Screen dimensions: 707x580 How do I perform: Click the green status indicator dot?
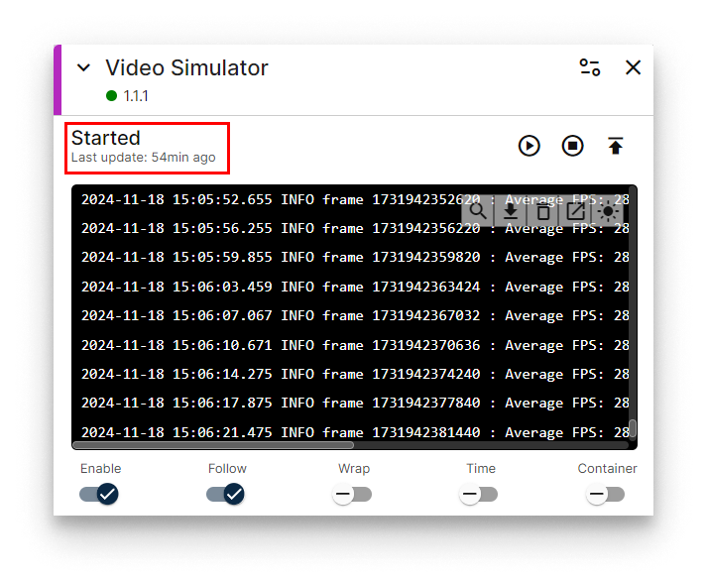111,95
